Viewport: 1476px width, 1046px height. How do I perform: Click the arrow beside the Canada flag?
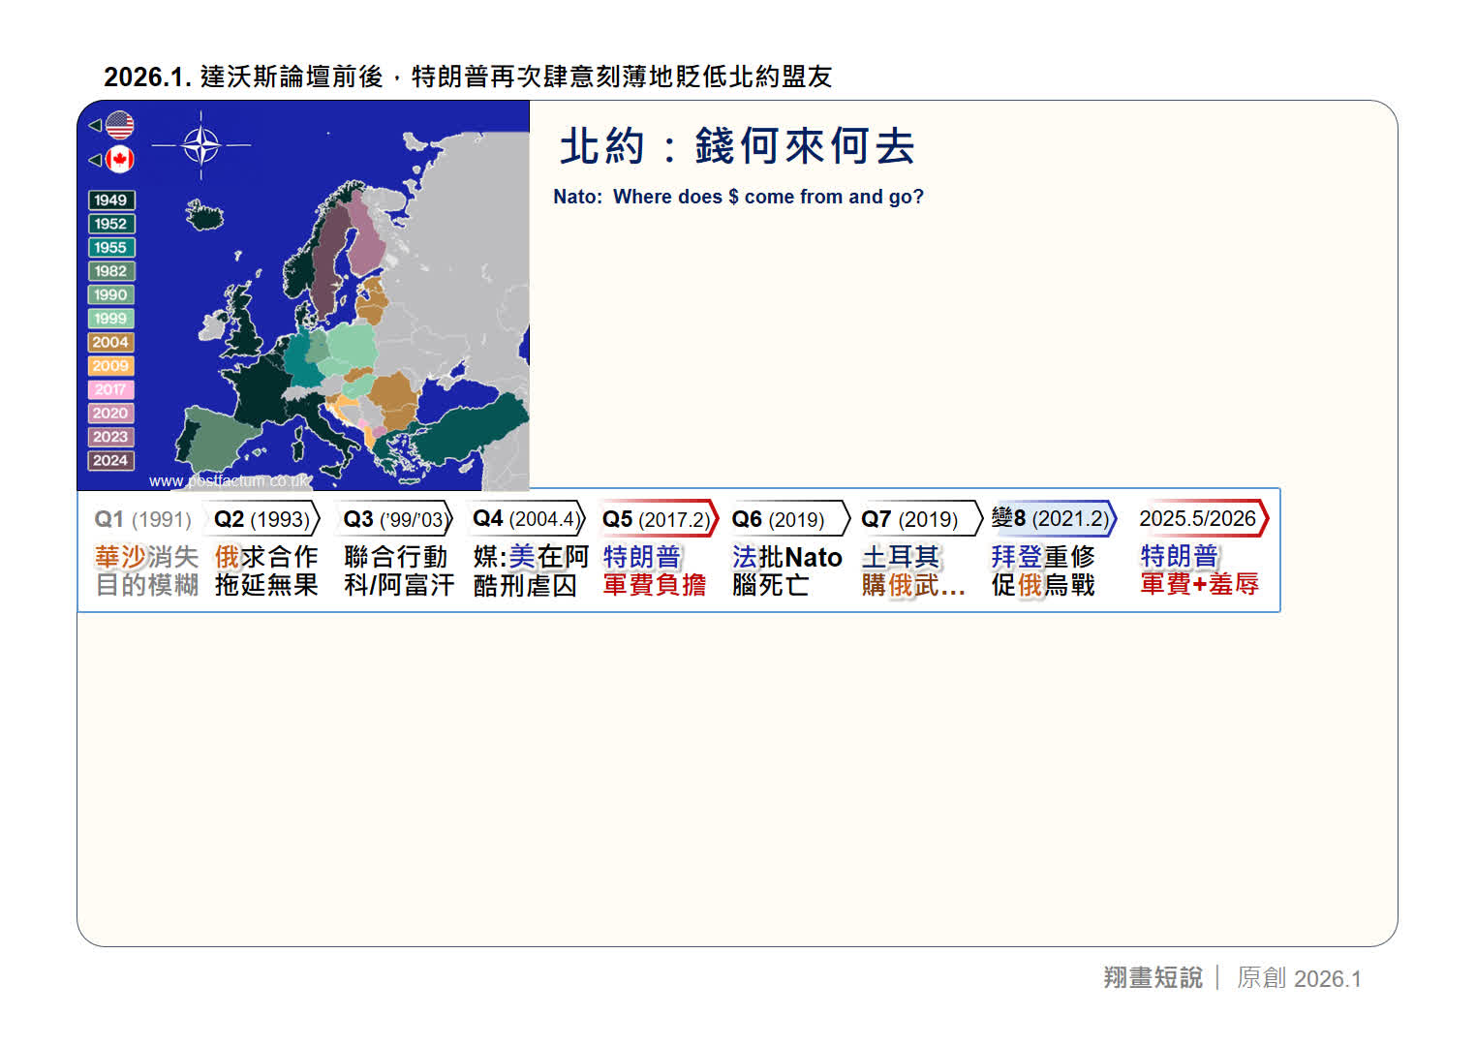pos(95,160)
